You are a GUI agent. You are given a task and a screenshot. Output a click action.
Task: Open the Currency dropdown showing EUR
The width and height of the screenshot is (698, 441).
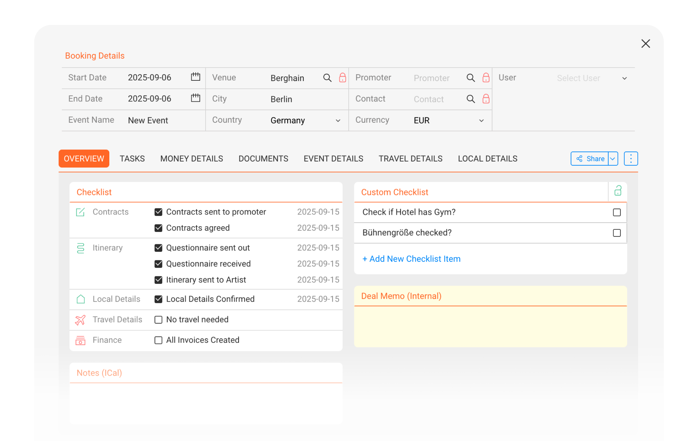481,121
